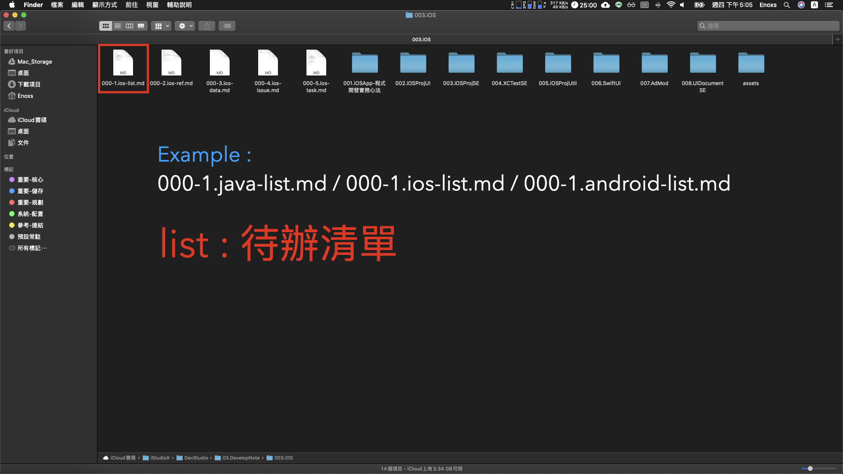Image resolution: width=843 pixels, height=474 pixels.
Task: Open 下載項目 in sidebar favorites
Action: coord(25,84)
